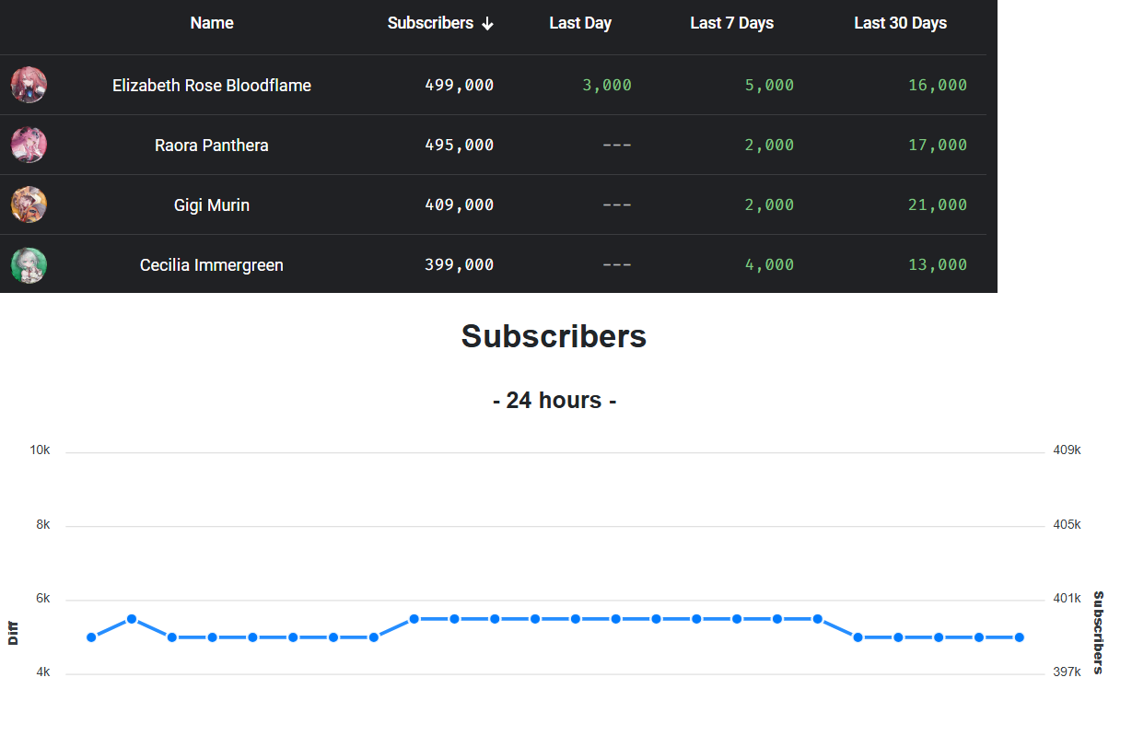Select Cecilia Immergreen's green avatar
Viewport: 1132px width, 736px height.
[29, 265]
